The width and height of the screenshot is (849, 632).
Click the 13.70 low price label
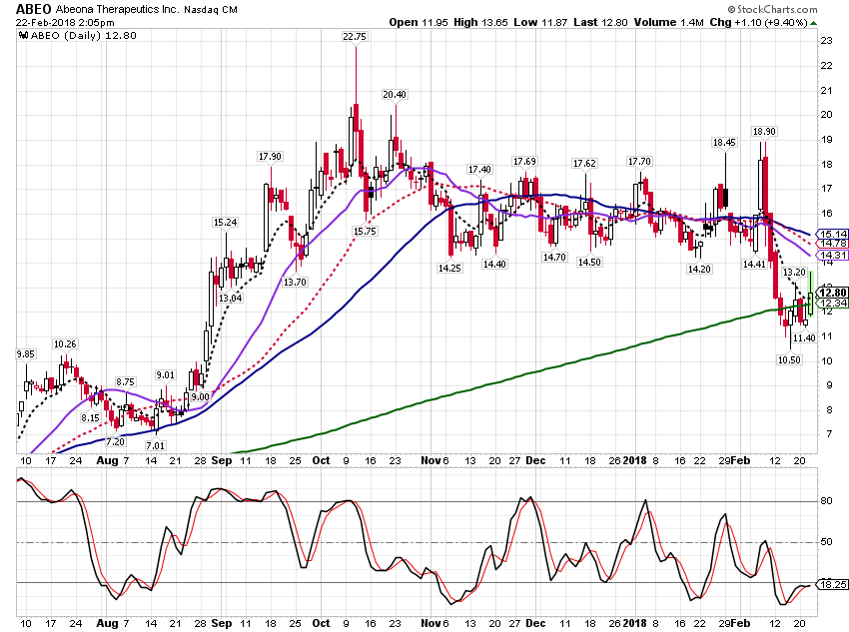pyautogui.click(x=295, y=282)
